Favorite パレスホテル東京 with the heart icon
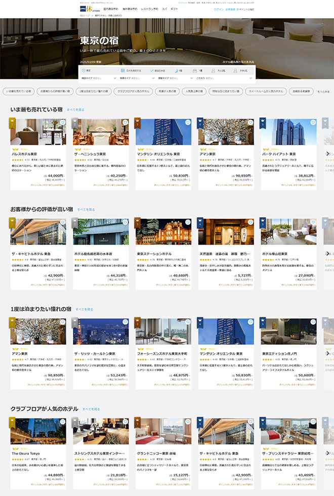The height and width of the screenshot is (496, 334). click(63, 122)
